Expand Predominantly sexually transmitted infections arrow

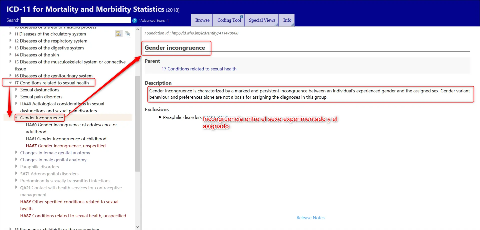tap(16, 180)
